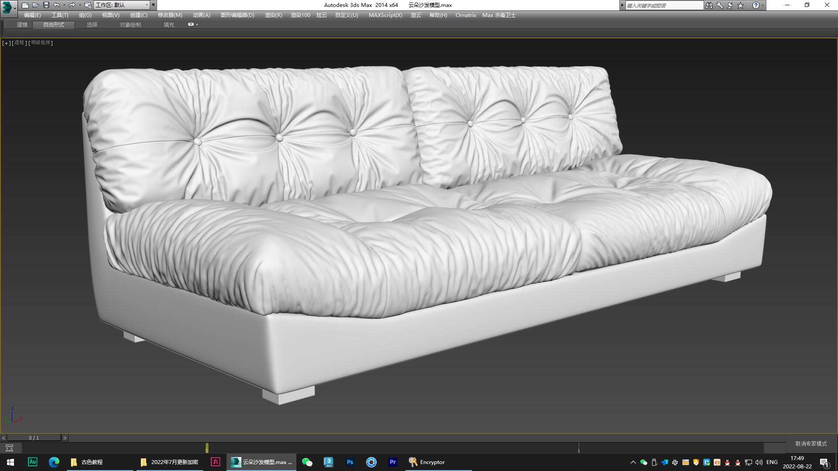838x471 pixels.
Task: Click the Favorites star icon
Action: 739,5
